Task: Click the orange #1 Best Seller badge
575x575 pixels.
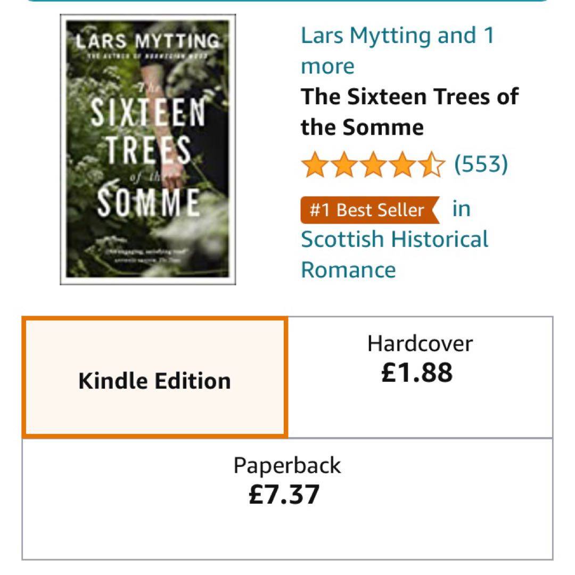Action: (x=369, y=210)
